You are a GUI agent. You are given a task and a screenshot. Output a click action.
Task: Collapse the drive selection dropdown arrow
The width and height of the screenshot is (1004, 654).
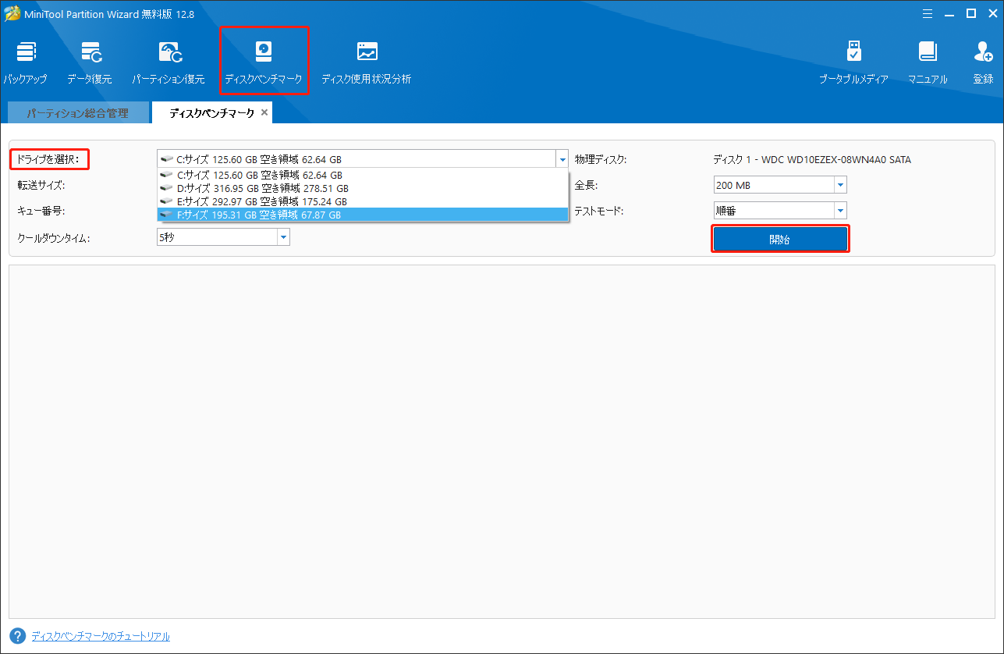pos(562,160)
